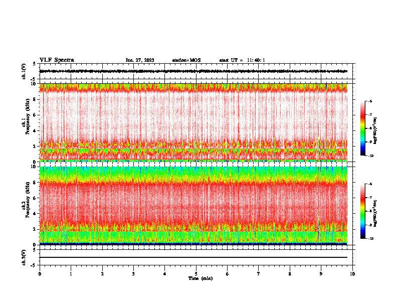Viewport: 397px width, 307px height.
Task: Click the '-8' label on ch.2 color bar
Action: point(370,211)
